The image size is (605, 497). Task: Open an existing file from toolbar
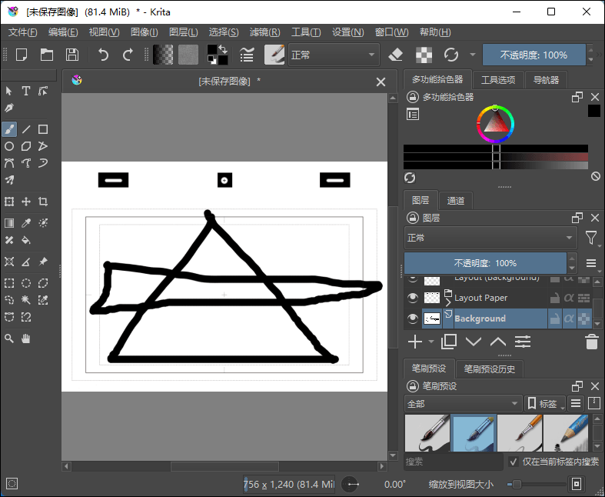pyautogui.click(x=47, y=55)
